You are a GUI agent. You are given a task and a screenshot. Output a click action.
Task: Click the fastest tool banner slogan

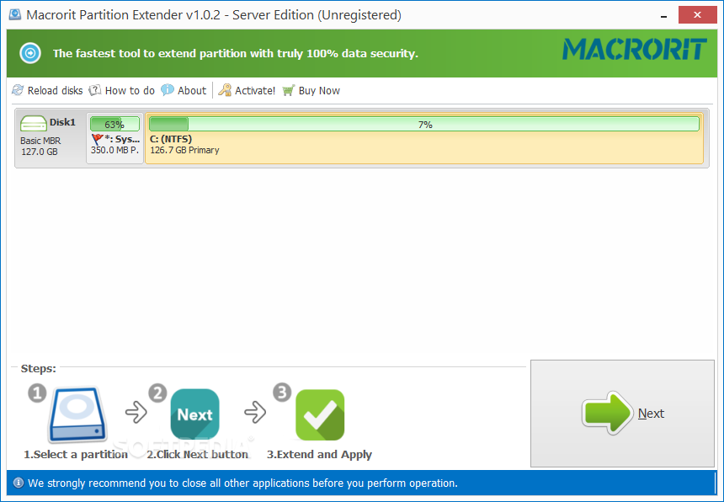coord(236,54)
